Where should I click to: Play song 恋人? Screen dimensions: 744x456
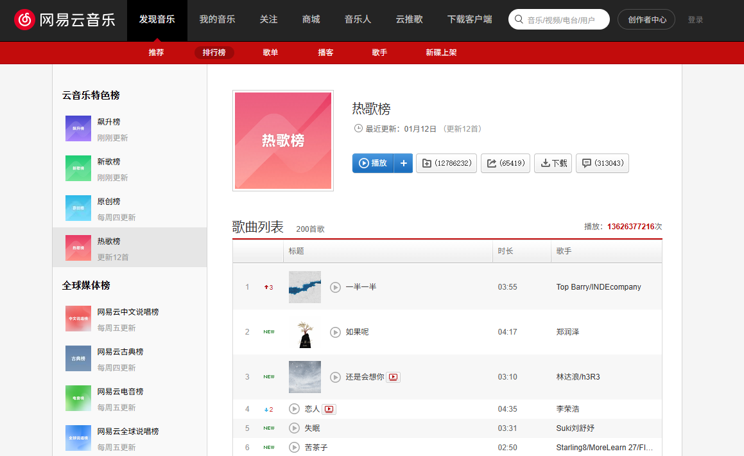pos(294,409)
